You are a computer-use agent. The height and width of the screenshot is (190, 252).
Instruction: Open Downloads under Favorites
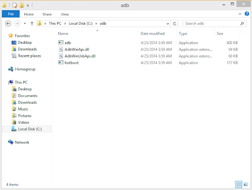coord(27,49)
